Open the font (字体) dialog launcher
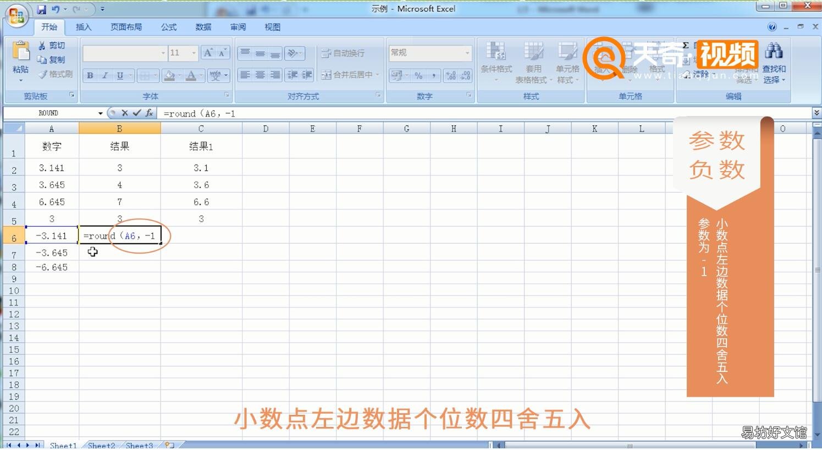 [x=227, y=95]
